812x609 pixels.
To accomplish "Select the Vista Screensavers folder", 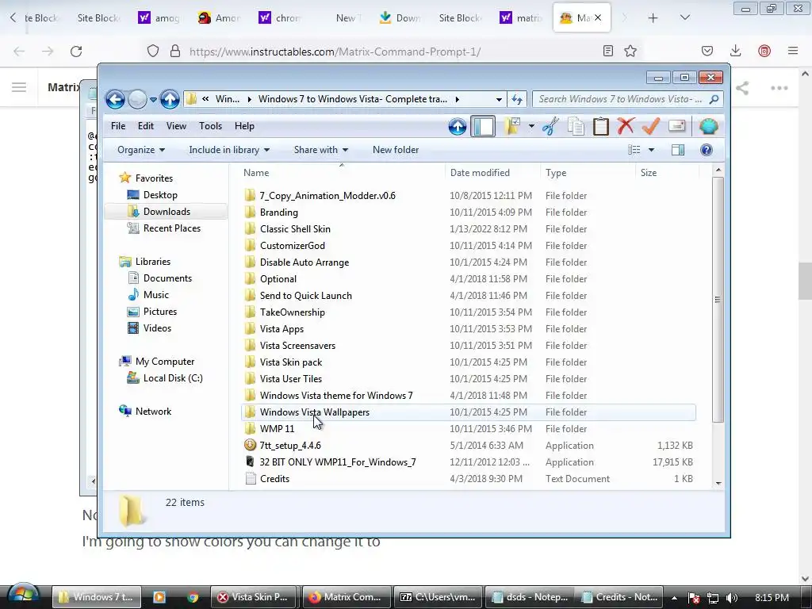I will click(297, 346).
